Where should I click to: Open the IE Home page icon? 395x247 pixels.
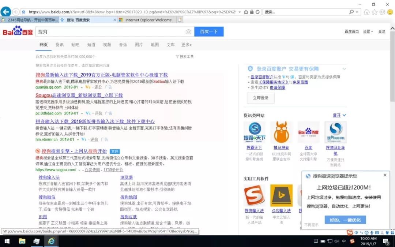click(367, 12)
